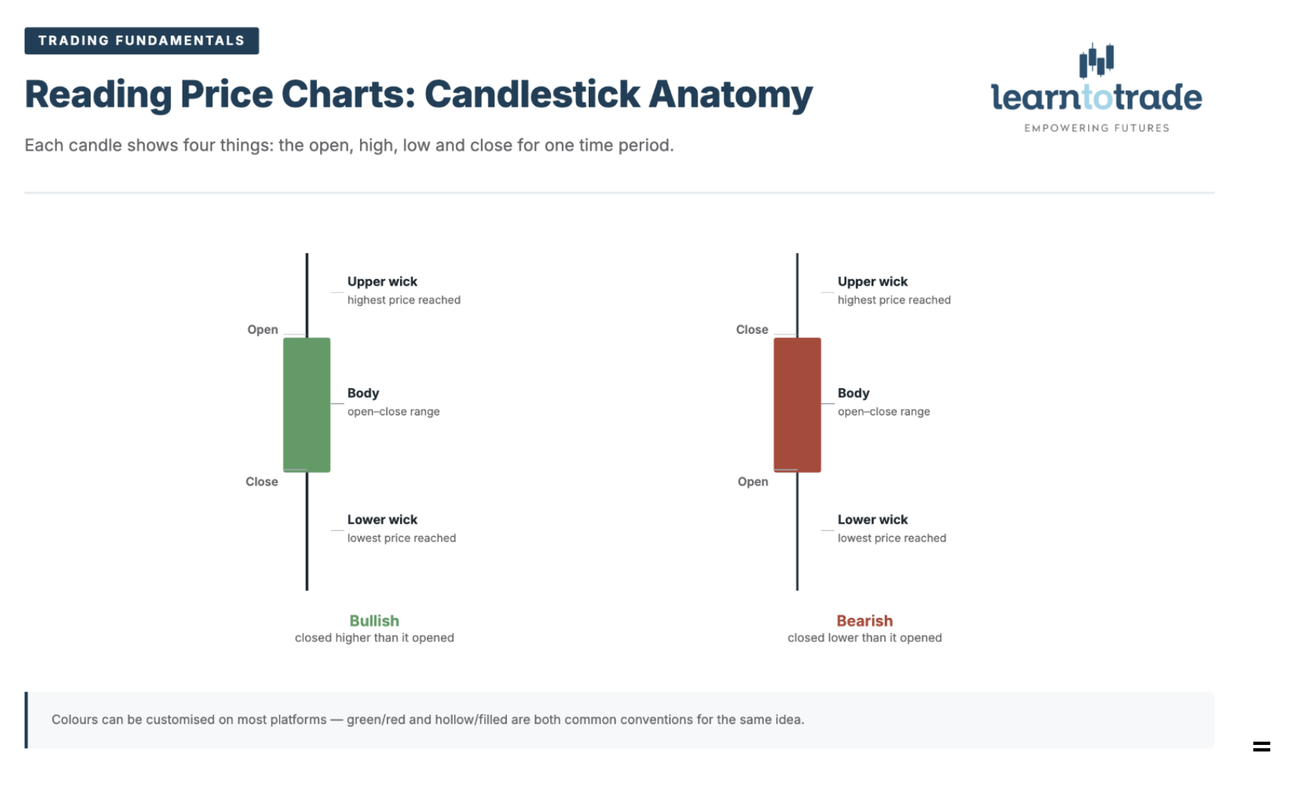Click the Trading Fundamentals badge

pyautogui.click(x=142, y=41)
